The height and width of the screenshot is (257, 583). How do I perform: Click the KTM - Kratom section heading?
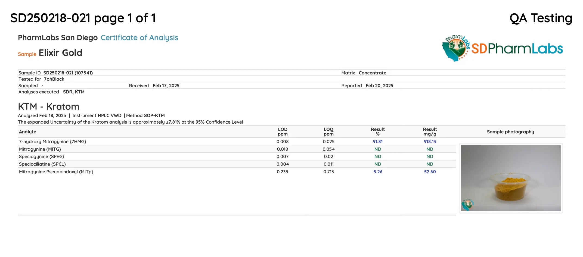pyautogui.click(x=49, y=106)
